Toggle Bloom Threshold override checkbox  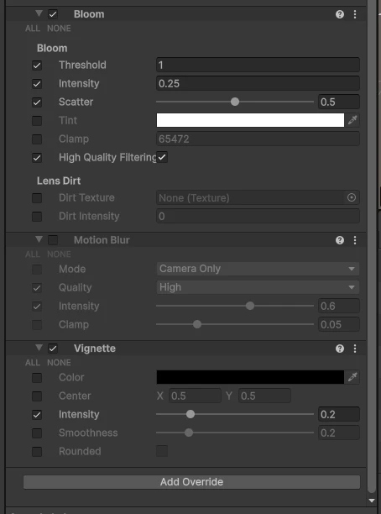[x=37, y=66]
